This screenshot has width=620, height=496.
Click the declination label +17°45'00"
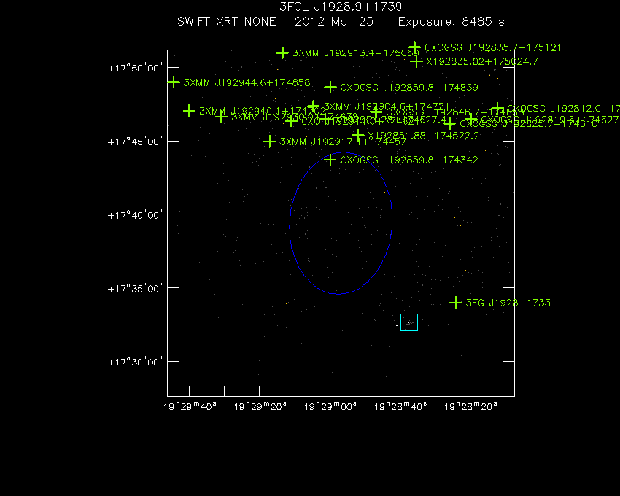pyautogui.click(x=136, y=142)
